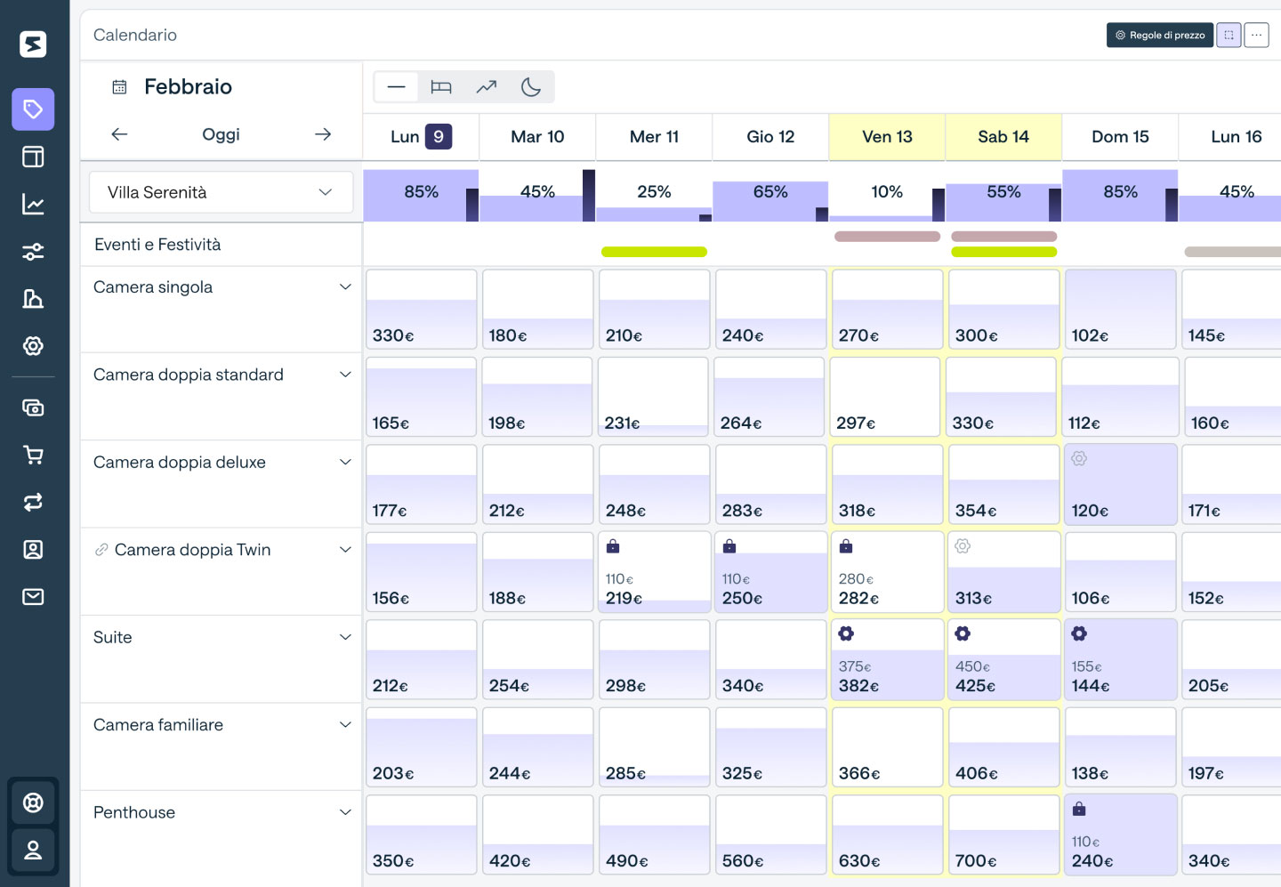
Task: Click the sliders settings icon in sidebar
Action: [33, 252]
